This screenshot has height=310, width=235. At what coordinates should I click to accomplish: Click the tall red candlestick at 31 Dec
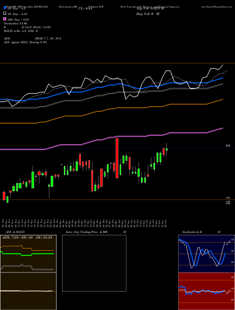click(117, 158)
